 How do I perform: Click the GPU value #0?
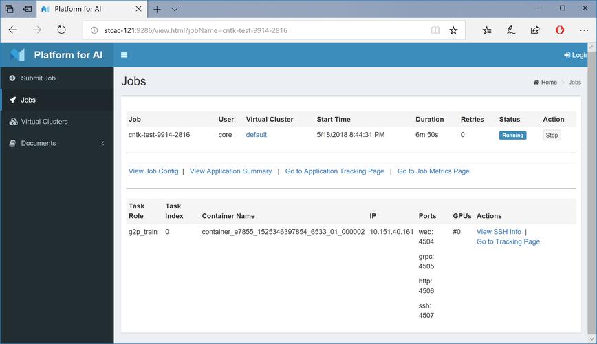(457, 232)
